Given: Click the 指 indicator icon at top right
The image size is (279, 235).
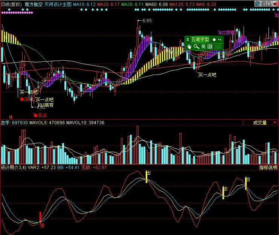Looking at the screenshot, I should [257, 4].
